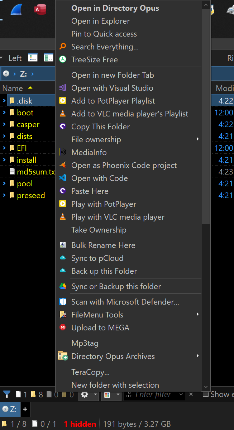Click the first view mode icon beside Left
This screenshot has height=430, width=234.
pos(33,58)
